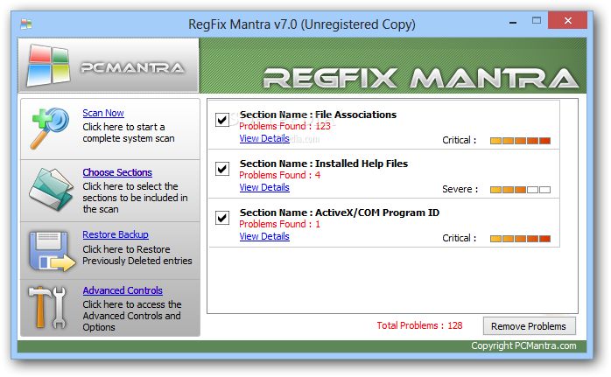Click 'Problems Found : 123' text
Screen dimensions: 611x377
284,126
